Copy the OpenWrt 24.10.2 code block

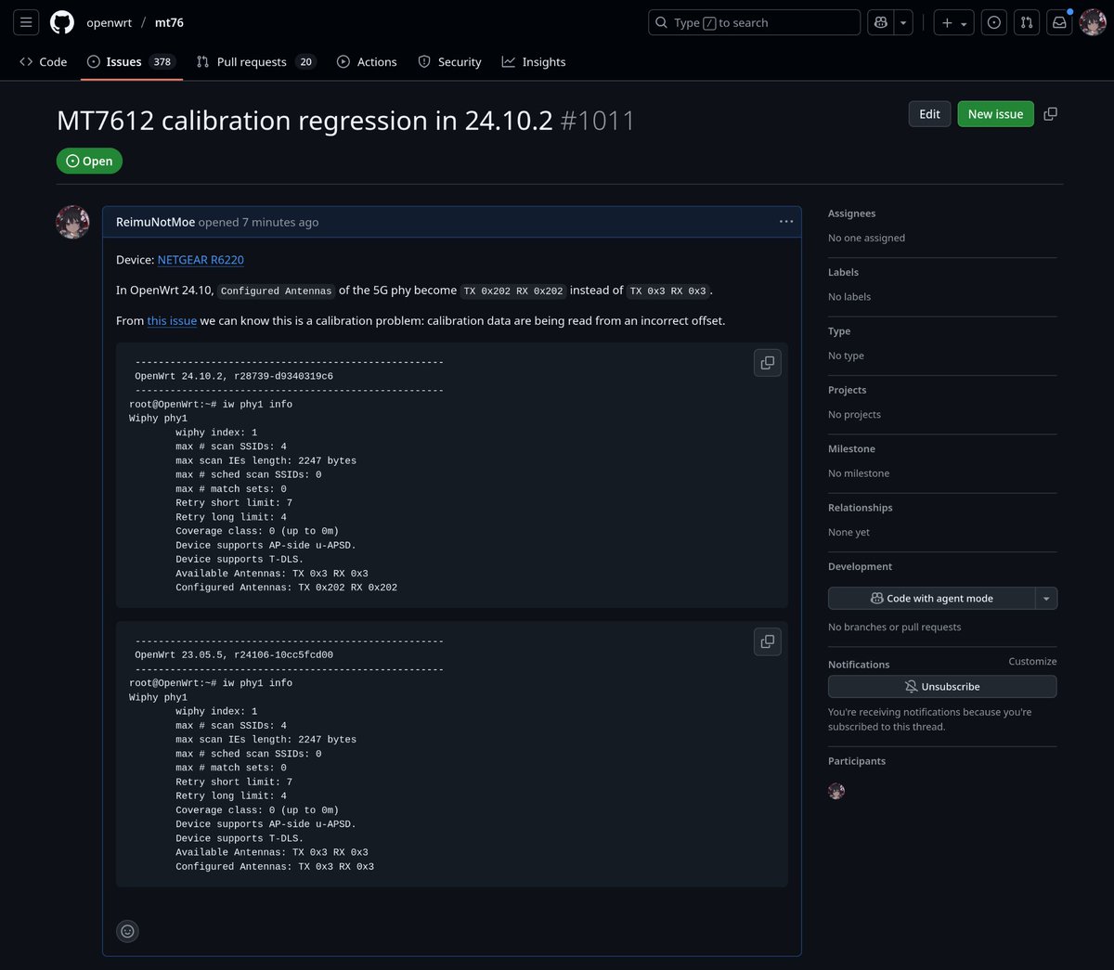[768, 363]
